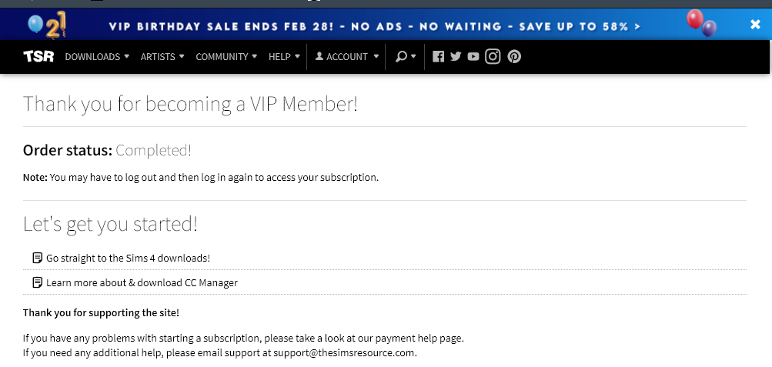Expand the Account dropdown menu
This screenshot has height=367, width=772.
pyautogui.click(x=347, y=56)
